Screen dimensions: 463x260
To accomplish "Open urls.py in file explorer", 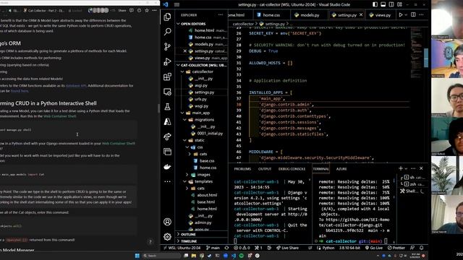I will coord(201,99).
